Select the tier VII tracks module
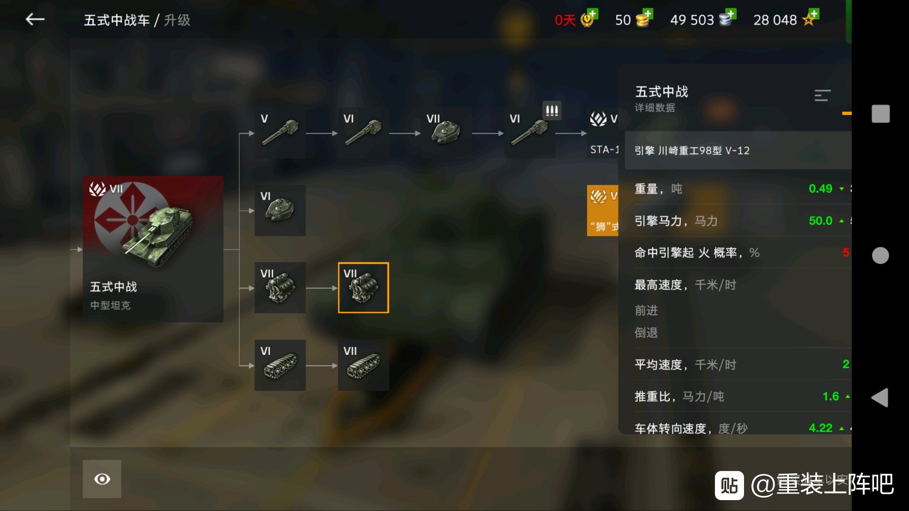 [363, 365]
